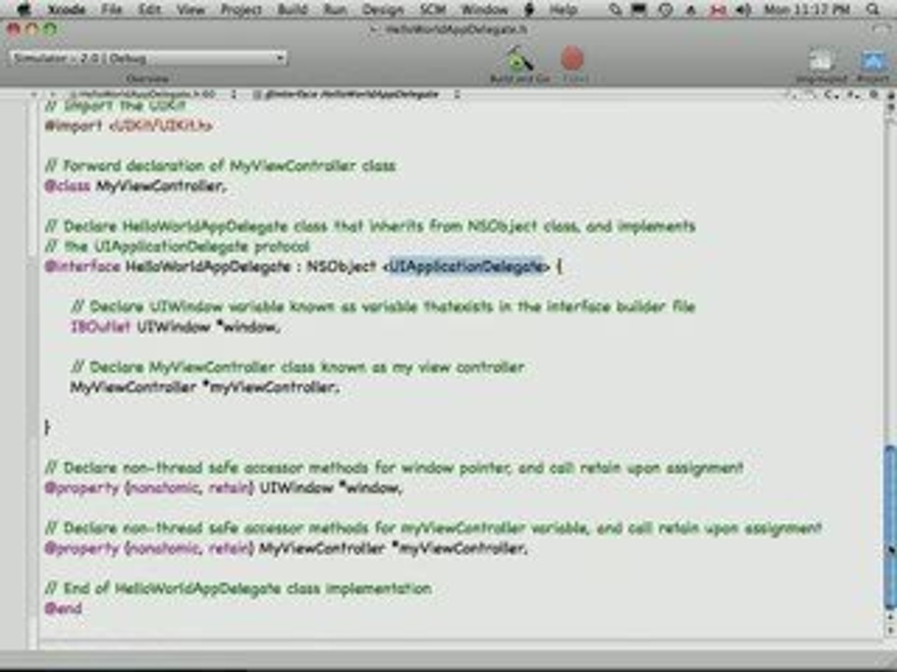
Task: Click the Mon 11:17 PM clock
Action: click(x=807, y=9)
